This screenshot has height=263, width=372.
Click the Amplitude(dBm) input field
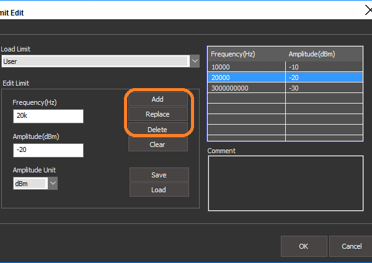tap(48, 150)
